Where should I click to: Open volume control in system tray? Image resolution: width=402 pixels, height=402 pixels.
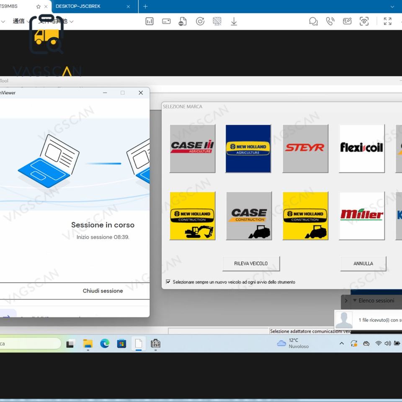pos(388,343)
